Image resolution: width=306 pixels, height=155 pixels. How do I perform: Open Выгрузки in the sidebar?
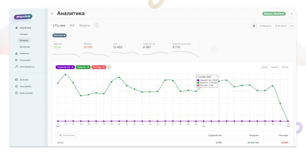click(25, 47)
